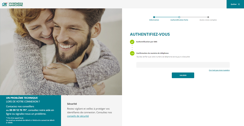Click Confirmation du numéro de téléphone heading
244x126 pixels.
tap(152, 53)
